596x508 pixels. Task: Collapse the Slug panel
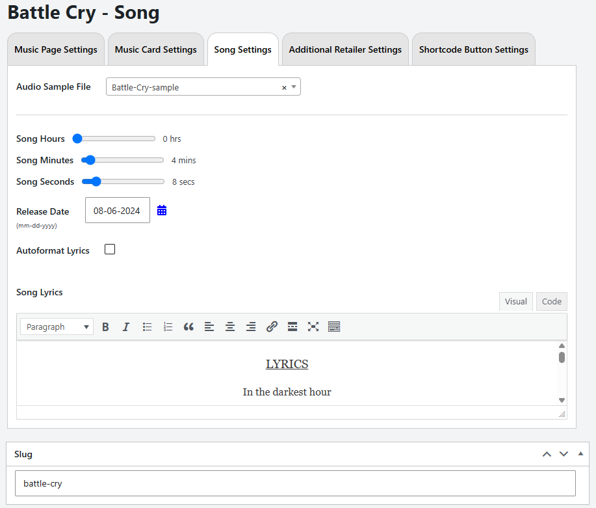[580, 453]
